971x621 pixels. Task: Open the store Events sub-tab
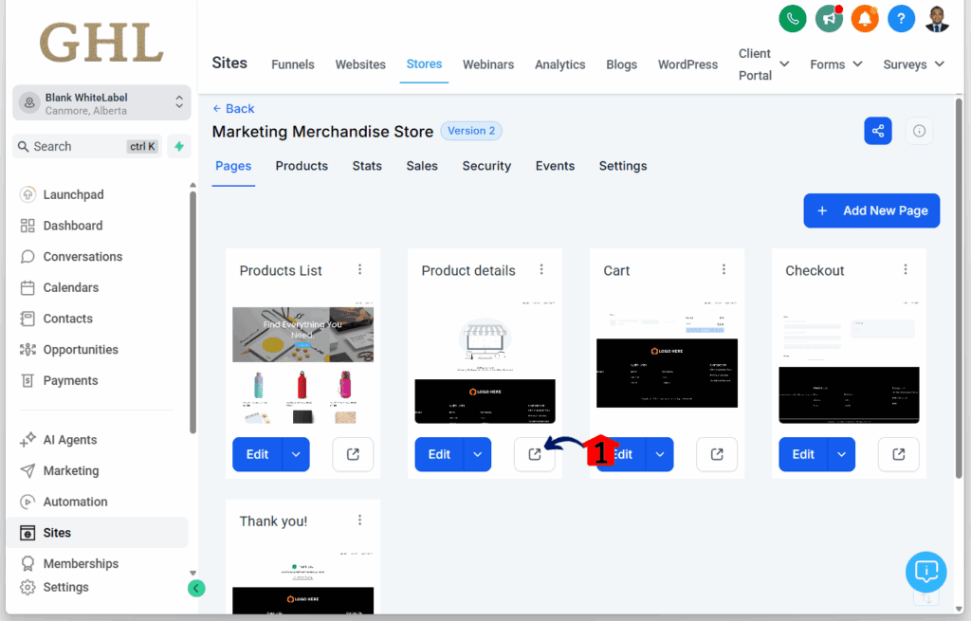point(555,166)
